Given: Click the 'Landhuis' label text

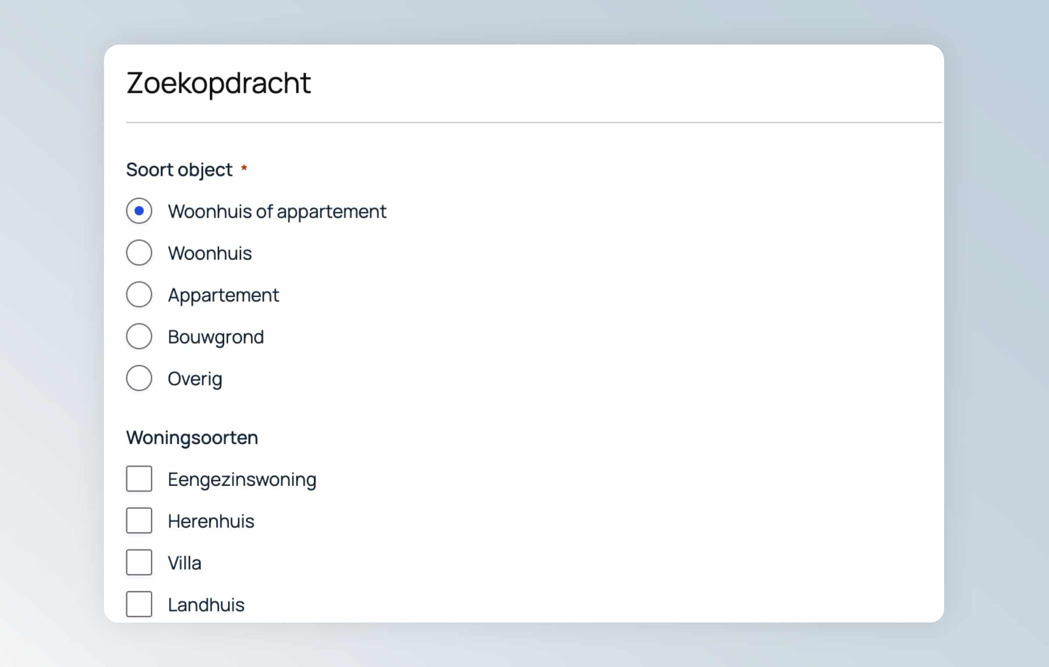Looking at the screenshot, I should coord(206,605).
